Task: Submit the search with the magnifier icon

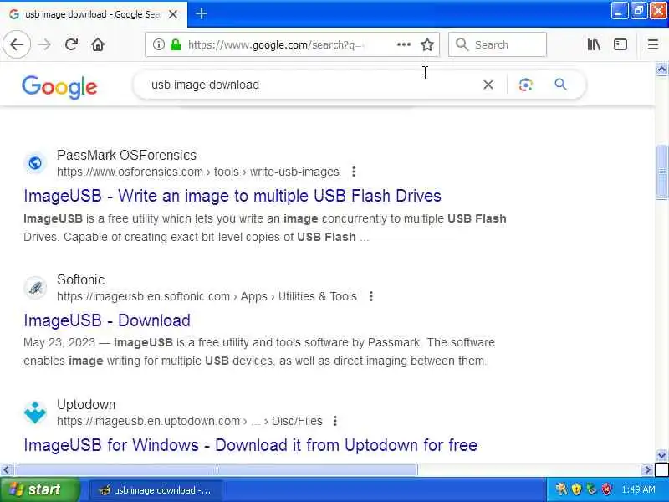Action: 560,85
